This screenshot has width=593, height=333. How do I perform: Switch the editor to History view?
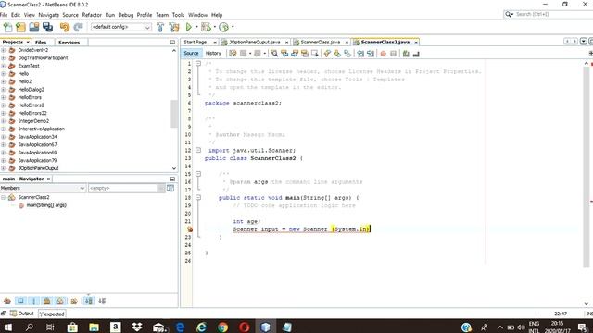pyautogui.click(x=213, y=54)
